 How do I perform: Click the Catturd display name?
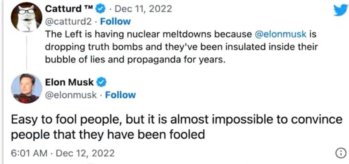pyautogui.click(x=63, y=9)
